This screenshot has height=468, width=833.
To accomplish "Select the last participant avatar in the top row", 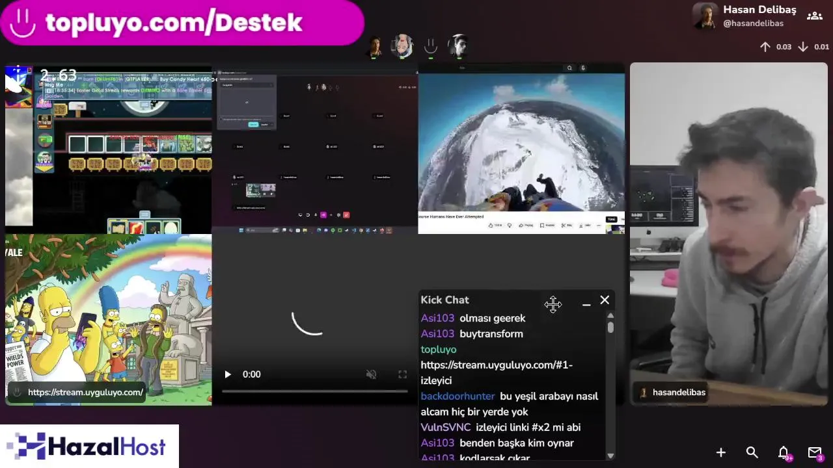I will 459,46.
